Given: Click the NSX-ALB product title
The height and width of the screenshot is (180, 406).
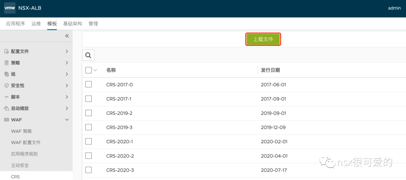Looking at the screenshot, I should click(x=30, y=8).
